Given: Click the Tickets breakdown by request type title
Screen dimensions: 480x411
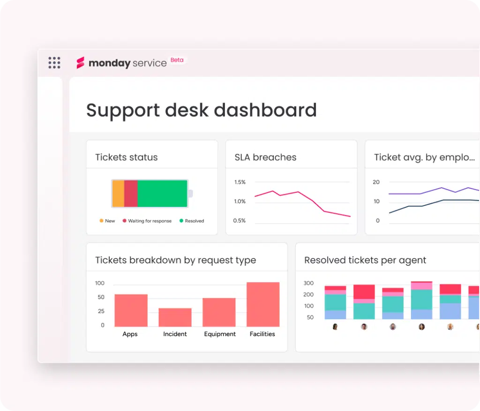Looking at the screenshot, I should point(175,260).
